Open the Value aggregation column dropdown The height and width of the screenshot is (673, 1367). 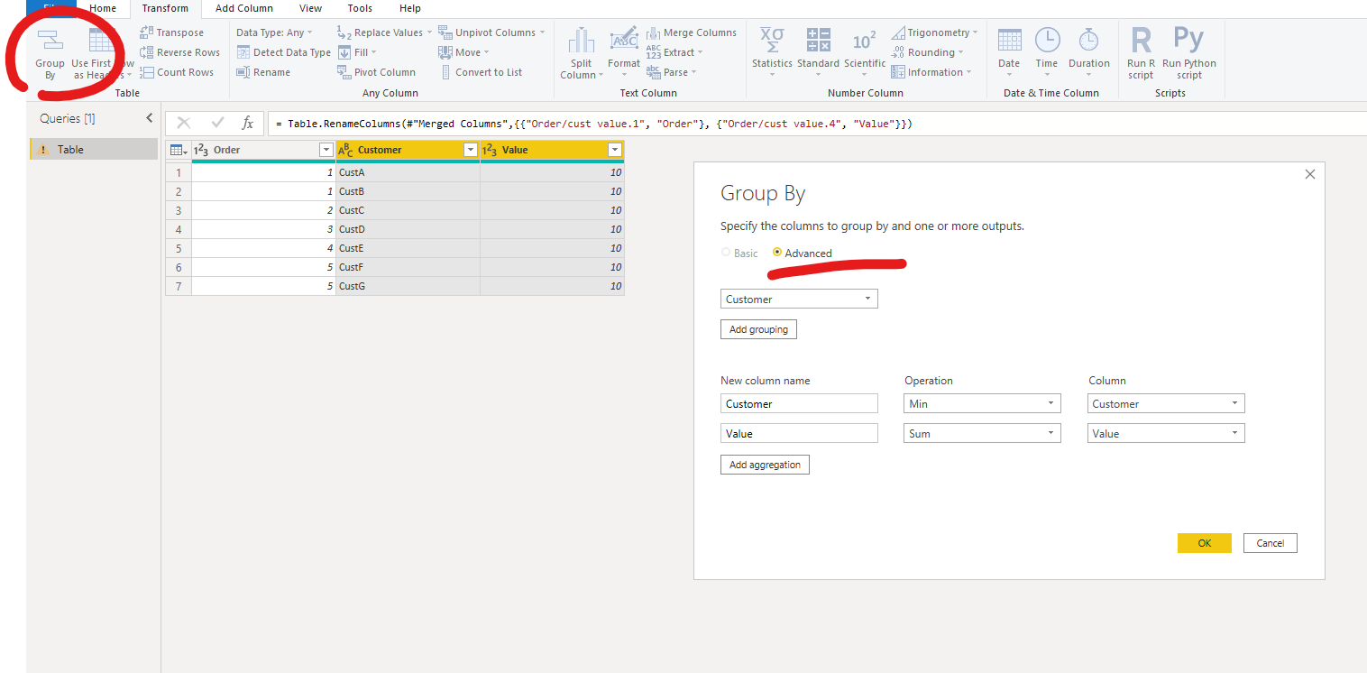(x=1166, y=433)
